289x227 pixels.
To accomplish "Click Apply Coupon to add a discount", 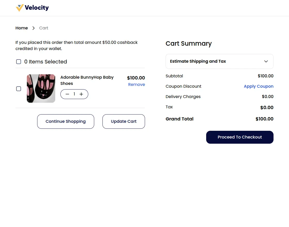I will 259,86.
